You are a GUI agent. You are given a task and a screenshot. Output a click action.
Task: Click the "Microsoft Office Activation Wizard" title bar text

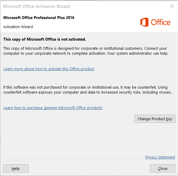(x=36, y=6)
